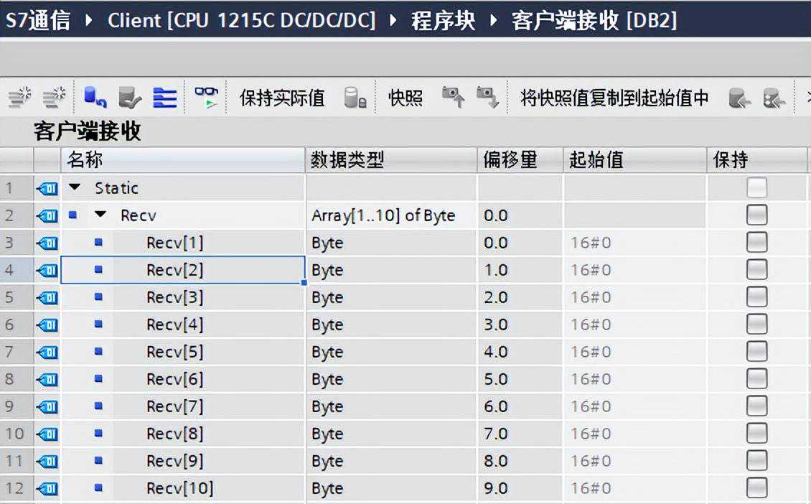Click the 快照 snapshot button

(405, 98)
